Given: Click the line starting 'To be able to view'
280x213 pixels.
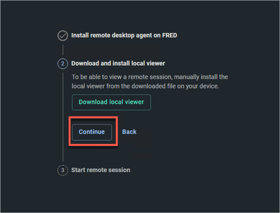Looking at the screenshot, I should pos(150,77).
